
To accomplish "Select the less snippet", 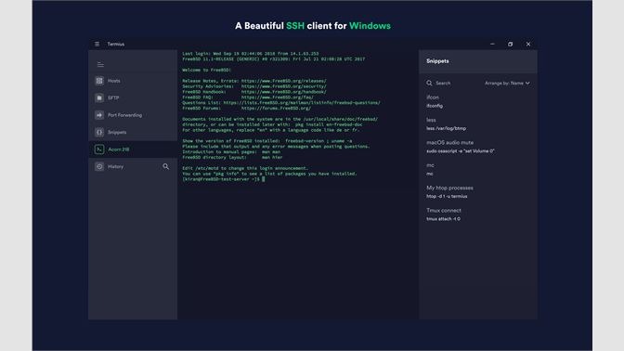I will pos(431,120).
